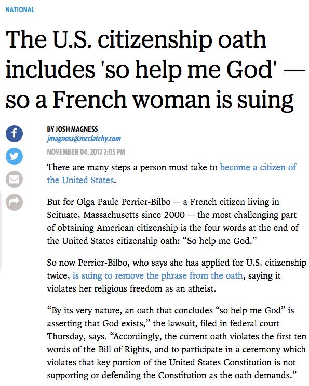Share the article on Facebook

(x=15, y=133)
